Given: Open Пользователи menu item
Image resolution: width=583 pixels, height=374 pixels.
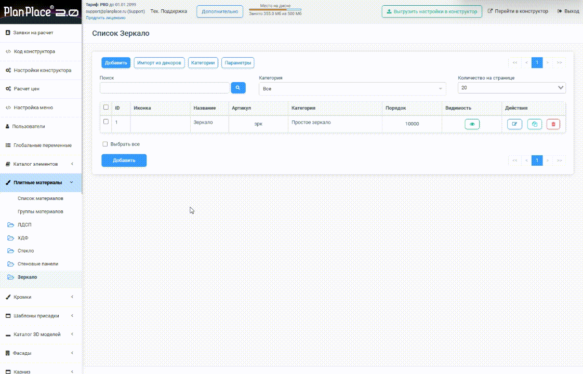Looking at the screenshot, I should click(41, 126).
